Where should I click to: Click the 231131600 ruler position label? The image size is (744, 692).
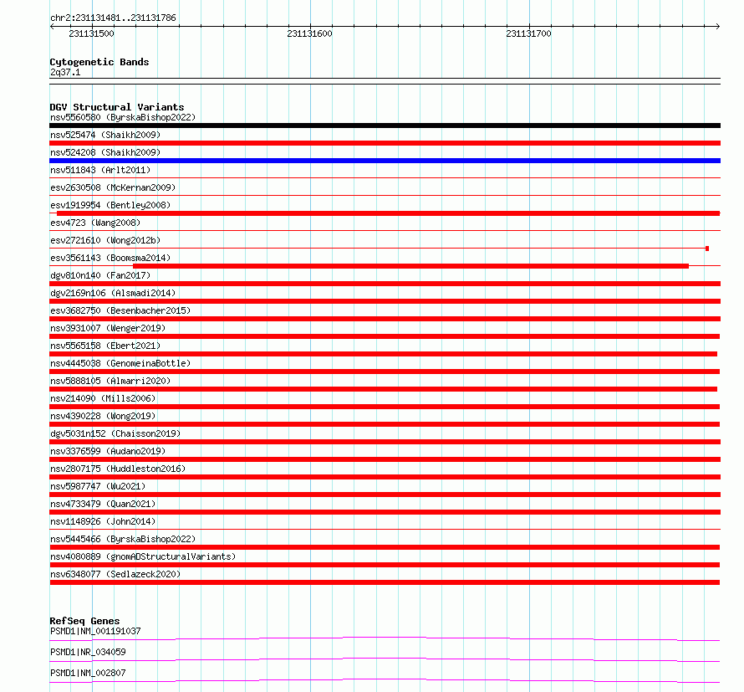click(309, 33)
